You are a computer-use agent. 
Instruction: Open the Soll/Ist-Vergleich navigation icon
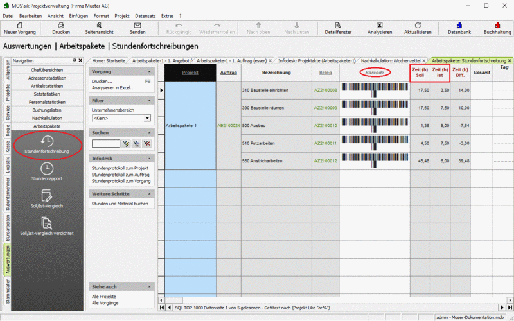point(47,199)
